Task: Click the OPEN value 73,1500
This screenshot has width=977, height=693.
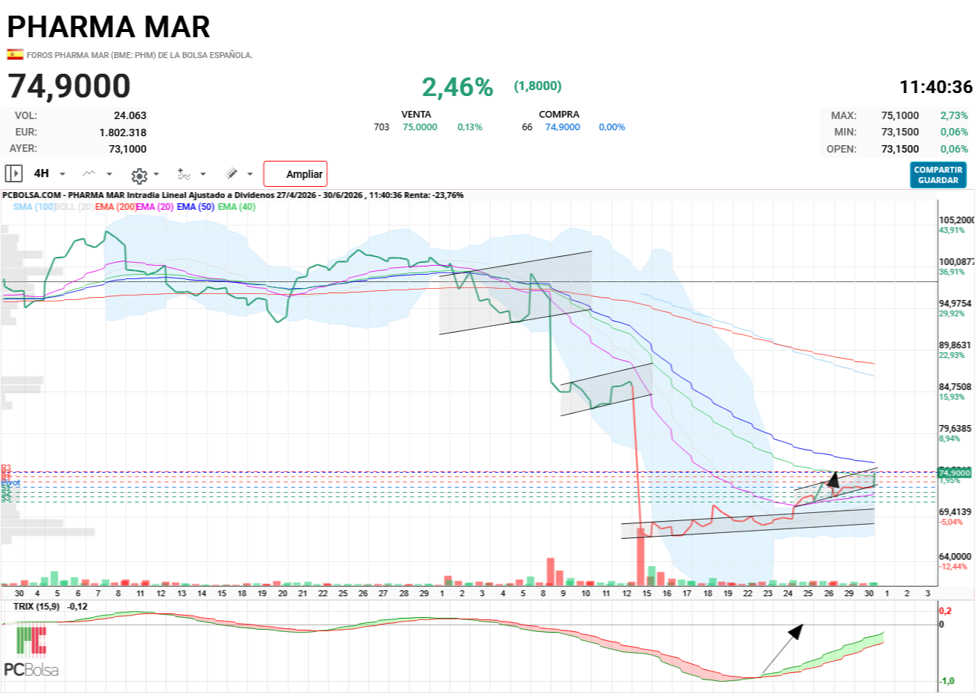Action: 900,149
